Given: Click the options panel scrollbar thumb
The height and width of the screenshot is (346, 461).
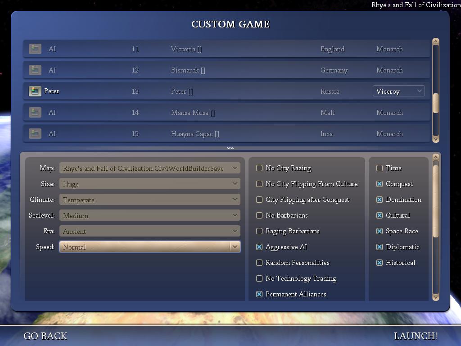Looking at the screenshot, I should (x=436, y=201).
